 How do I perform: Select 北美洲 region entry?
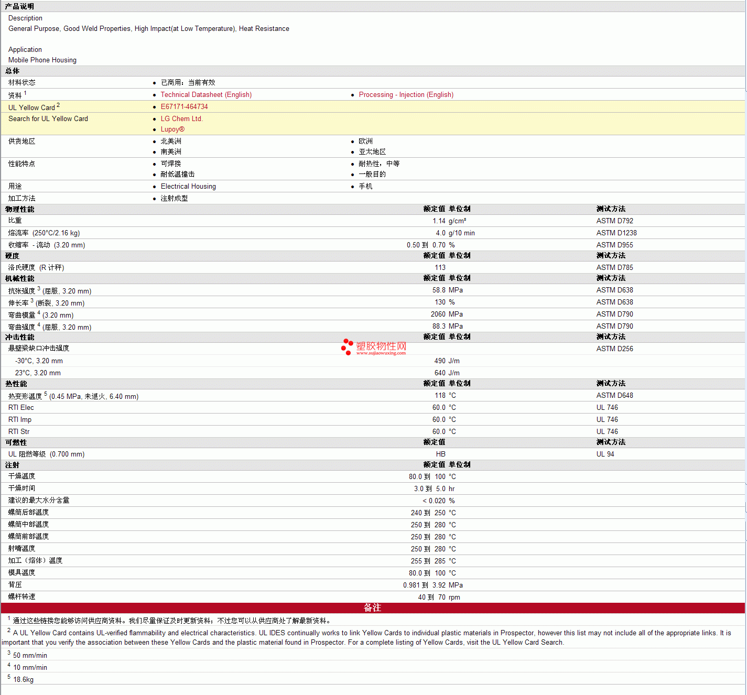pyautogui.click(x=171, y=142)
